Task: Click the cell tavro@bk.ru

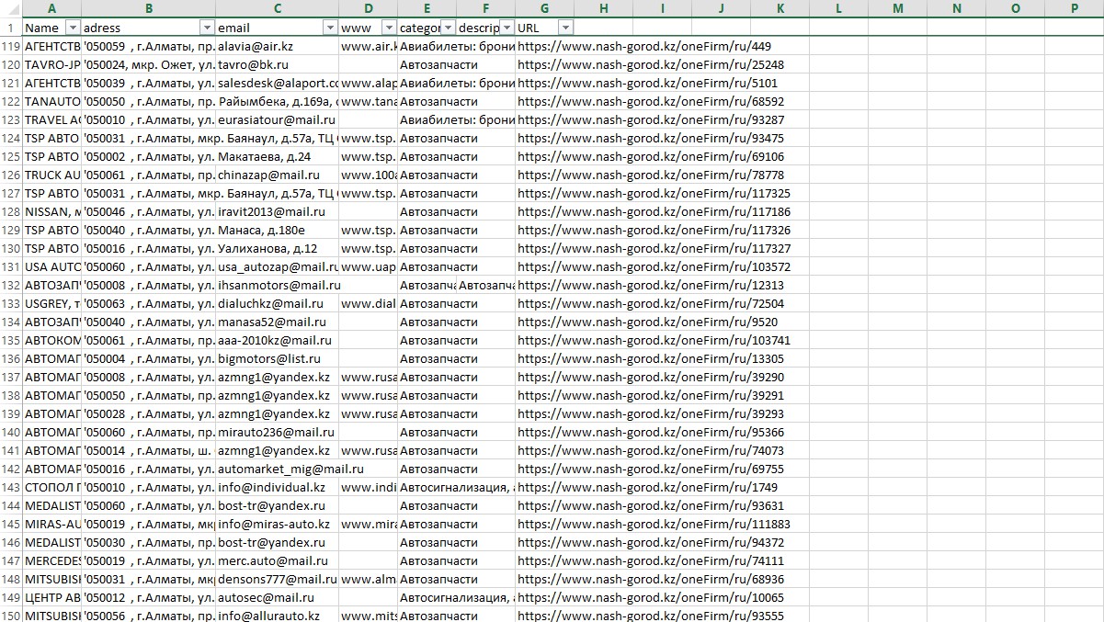Action: point(277,64)
